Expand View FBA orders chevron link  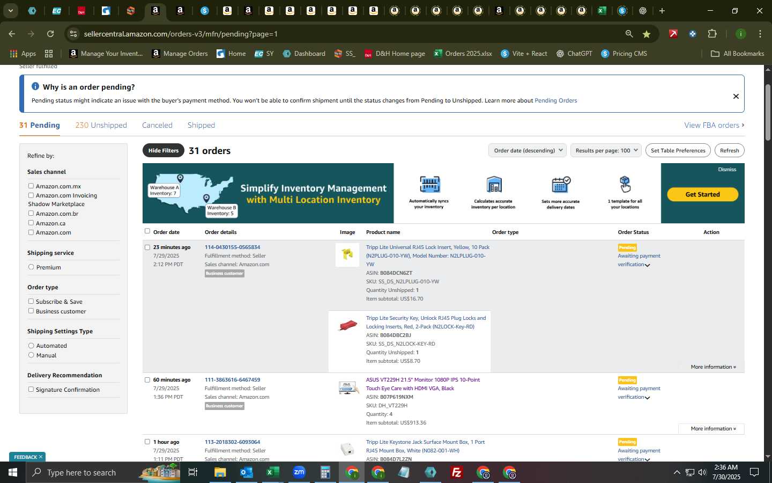point(714,125)
